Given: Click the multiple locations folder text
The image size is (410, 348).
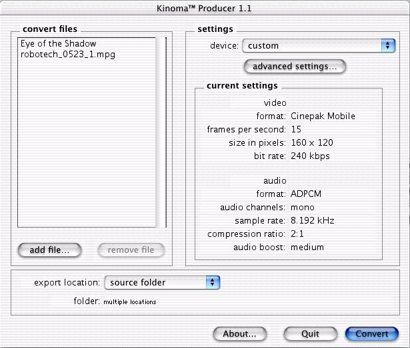Looking at the screenshot, I should [130, 302].
